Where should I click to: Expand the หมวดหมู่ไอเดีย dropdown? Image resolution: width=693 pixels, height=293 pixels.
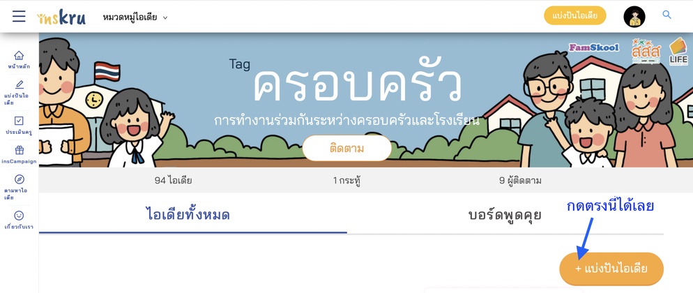tap(135, 17)
